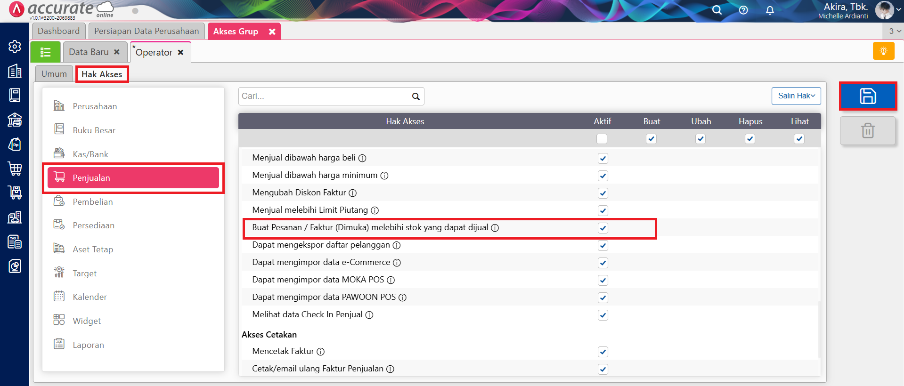
Task: Click the Cari search input field
Action: tap(324, 96)
